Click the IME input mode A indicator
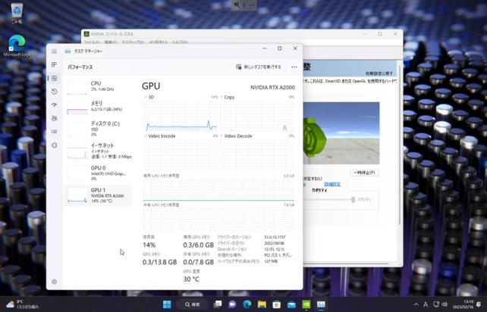This screenshot has width=487, height=312. point(426,305)
